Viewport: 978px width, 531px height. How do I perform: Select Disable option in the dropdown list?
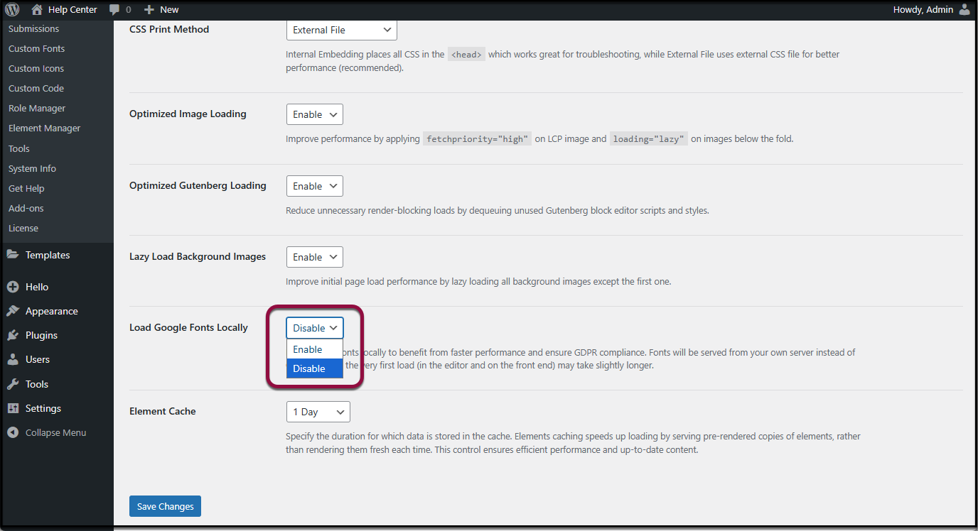click(x=309, y=368)
